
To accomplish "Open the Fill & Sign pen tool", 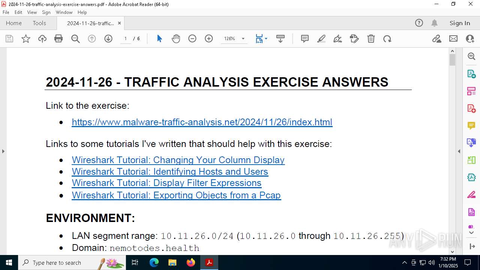I will pos(338,39).
